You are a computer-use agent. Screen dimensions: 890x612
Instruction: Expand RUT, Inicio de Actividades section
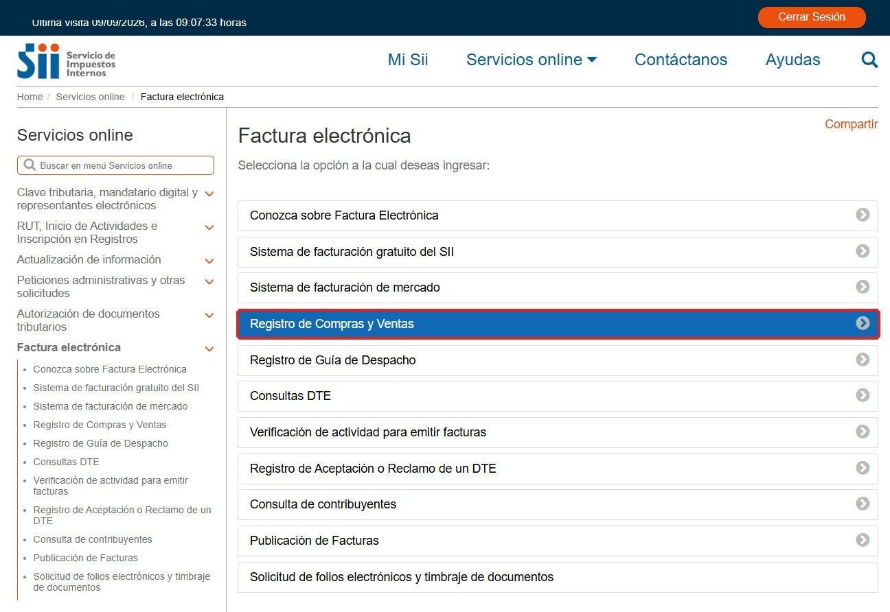click(209, 228)
